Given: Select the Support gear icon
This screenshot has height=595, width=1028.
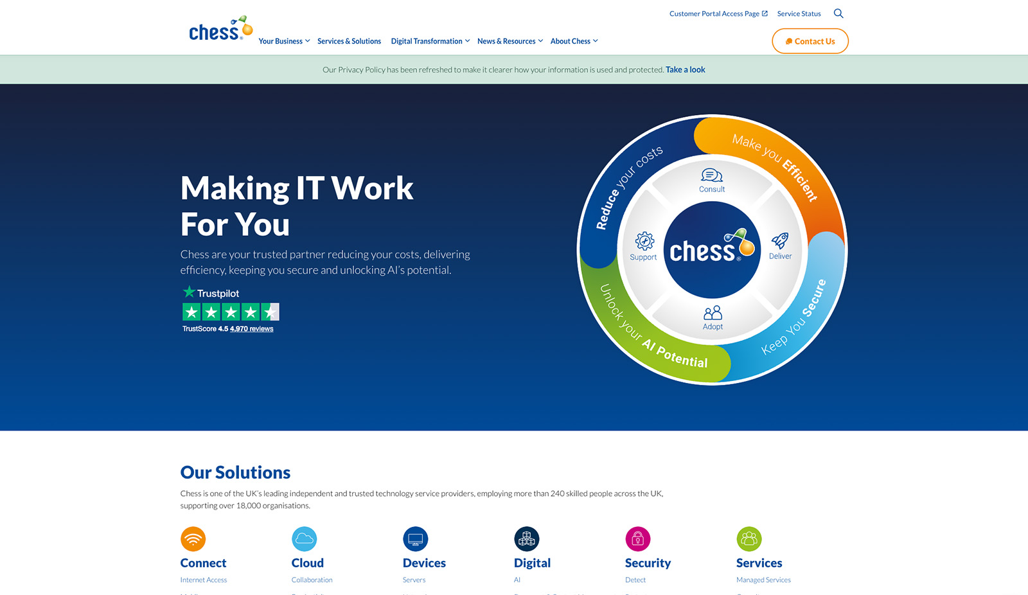Looking at the screenshot, I should pos(644,241).
